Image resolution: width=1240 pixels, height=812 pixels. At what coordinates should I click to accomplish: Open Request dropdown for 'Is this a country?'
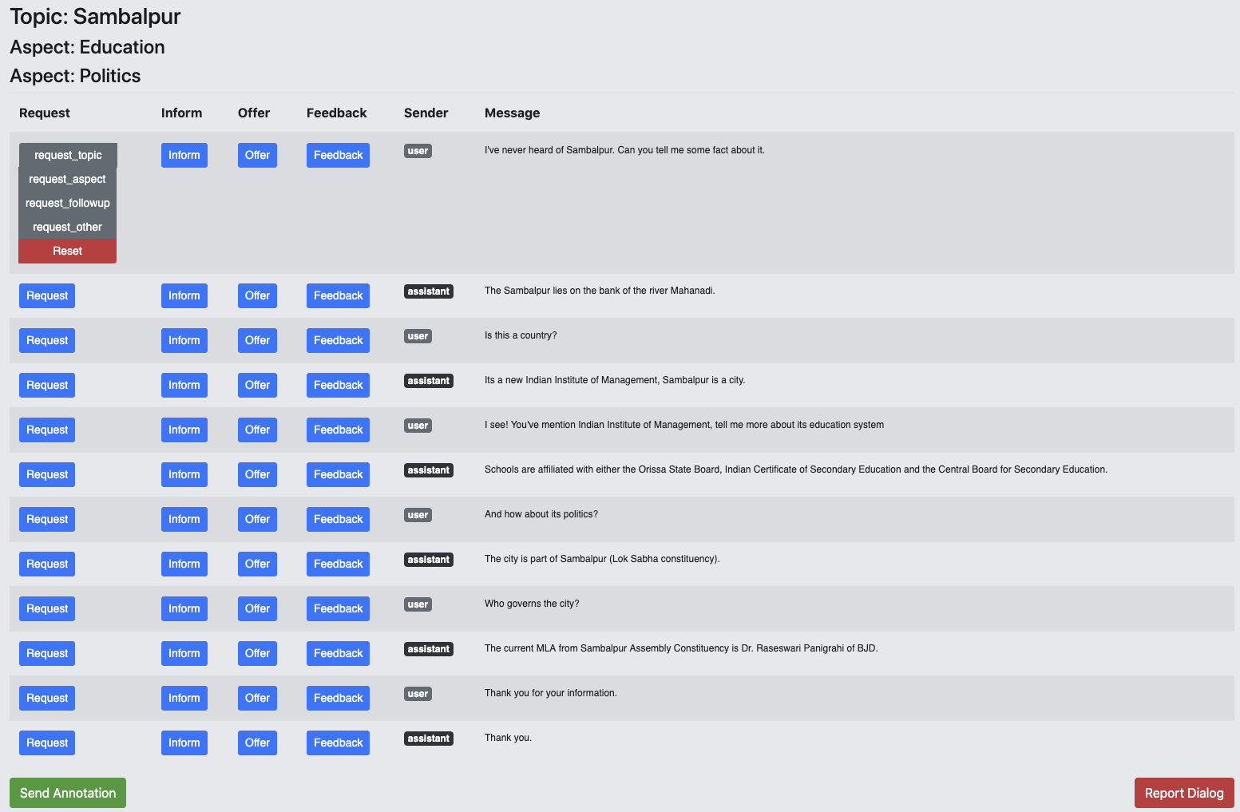pos(47,340)
